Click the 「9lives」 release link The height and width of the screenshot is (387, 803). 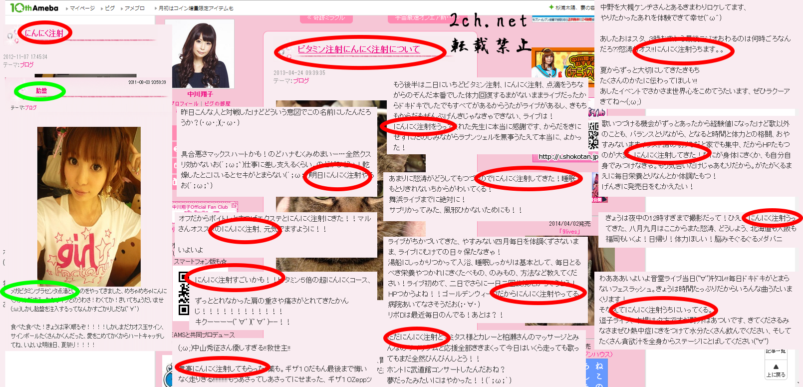(x=570, y=231)
